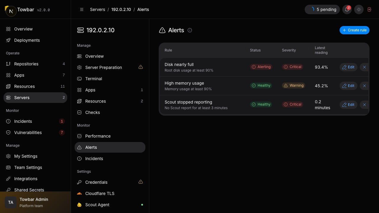
Task: View server Performance
Action: [110, 136]
